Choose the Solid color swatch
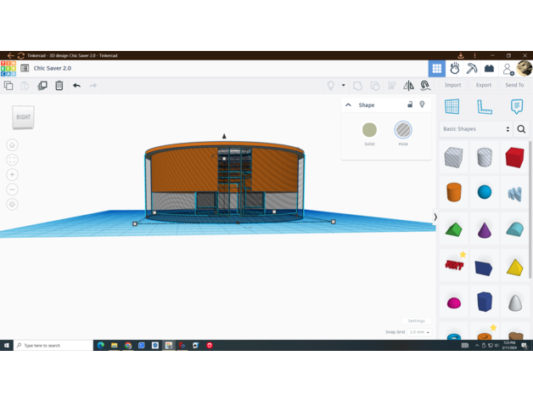533x401 pixels. pyautogui.click(x=369, y=130)
